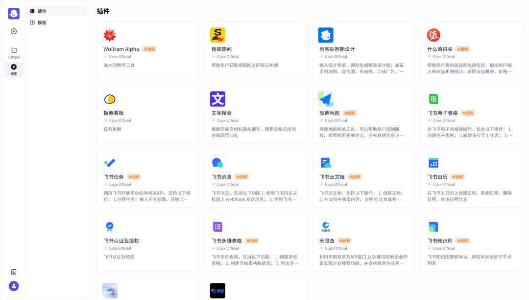Image resolution: width=529 pixels, height=300 pixels.
Task: Click the 什么值得买 plugin icon
Action: click(433, 35)
